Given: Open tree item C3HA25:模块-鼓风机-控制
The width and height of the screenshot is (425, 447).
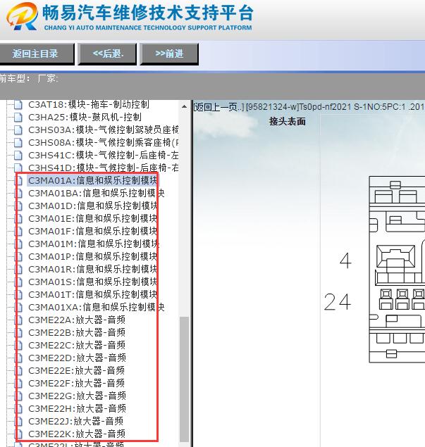Looking at the screenshot, I should pyautogui.click(x=85, y=117).
